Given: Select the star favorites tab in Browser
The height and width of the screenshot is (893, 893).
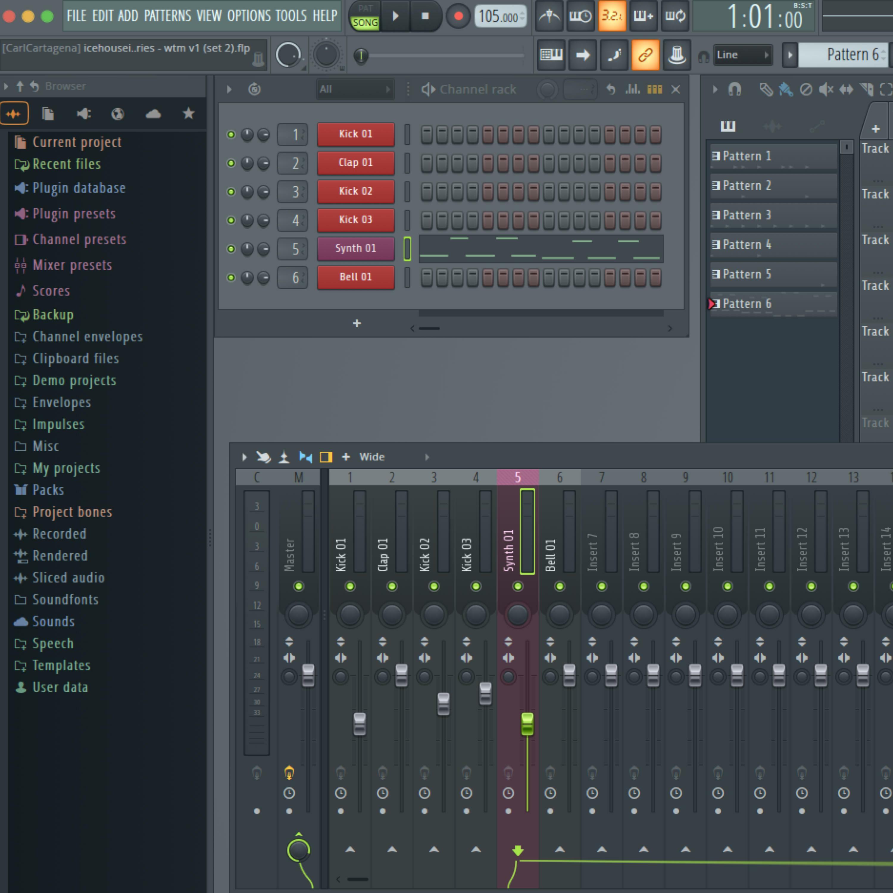Looking at the screenshot, I should pos(188,114).
